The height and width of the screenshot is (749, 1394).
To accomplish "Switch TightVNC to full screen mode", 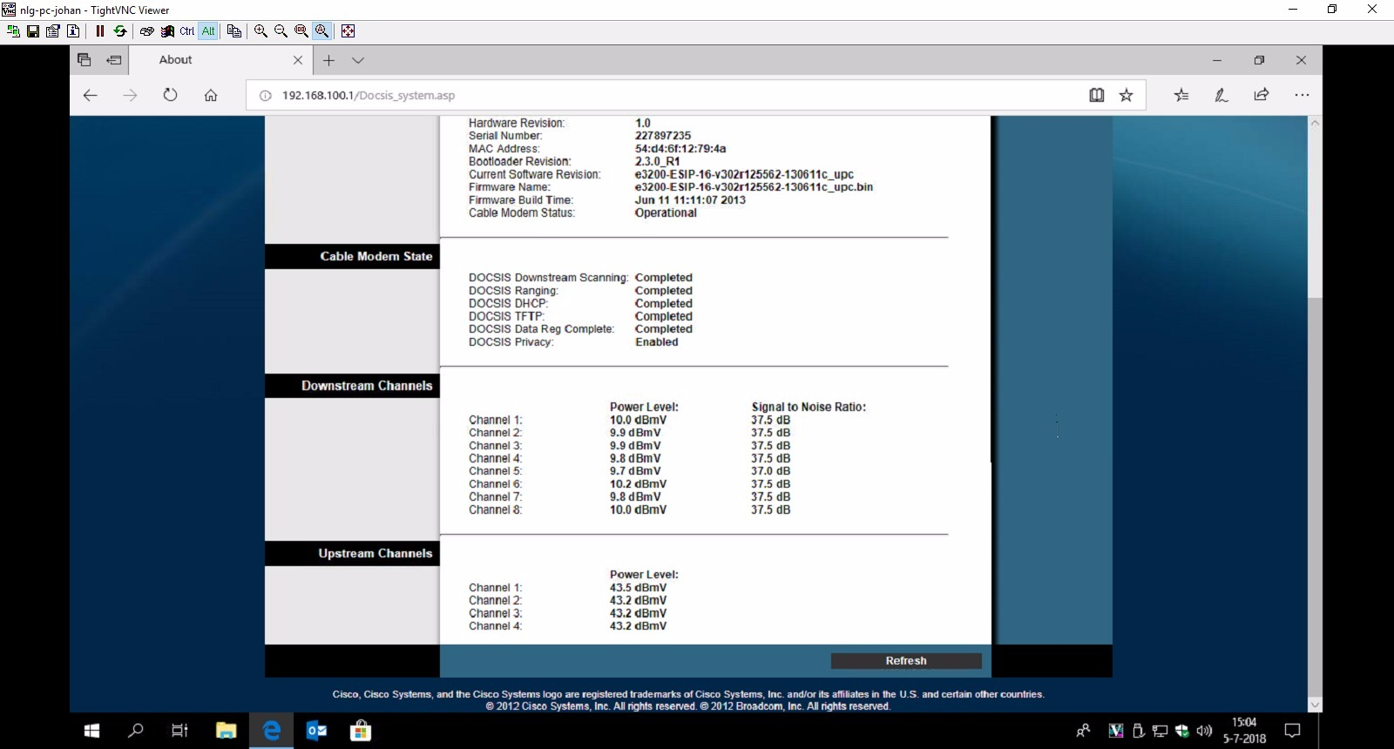I will pos(348,31).
